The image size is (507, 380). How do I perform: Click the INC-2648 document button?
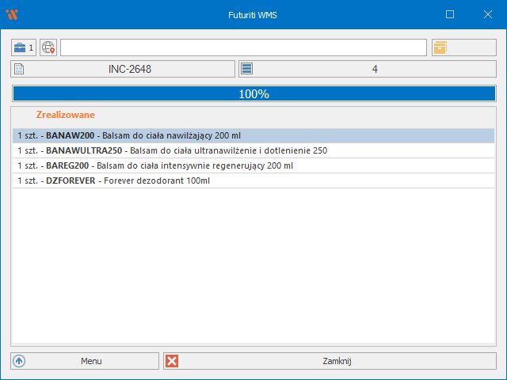click(130, 69)
